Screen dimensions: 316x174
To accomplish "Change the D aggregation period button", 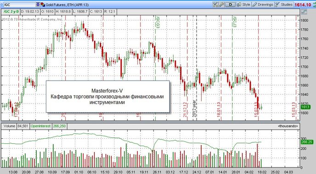I will tap(230, 5).
